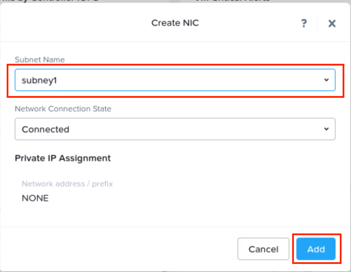Click the Network address / prefix label
This screenshot has width=351, height=272.
(67, 184)
